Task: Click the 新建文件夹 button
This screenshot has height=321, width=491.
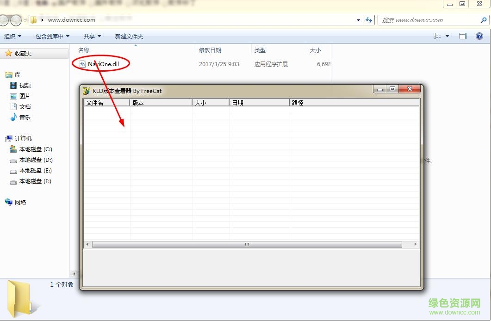Action: (129, 36)
